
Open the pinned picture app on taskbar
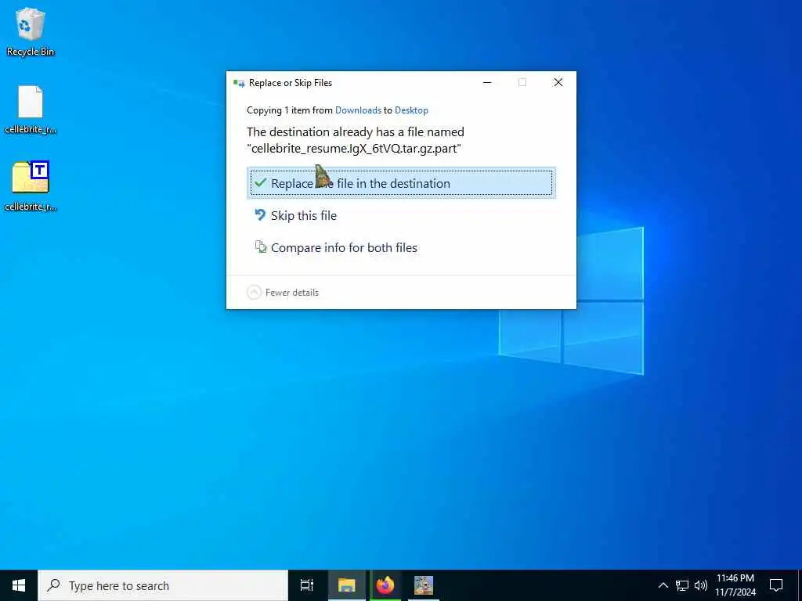tap(424, 585)
